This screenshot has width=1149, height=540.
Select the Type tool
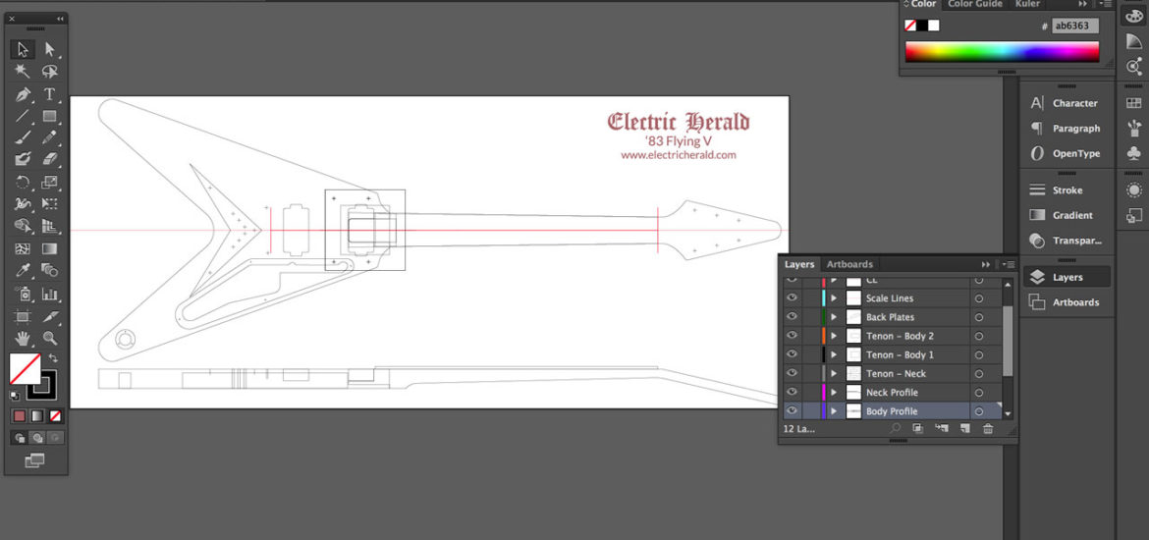point(49,94)
